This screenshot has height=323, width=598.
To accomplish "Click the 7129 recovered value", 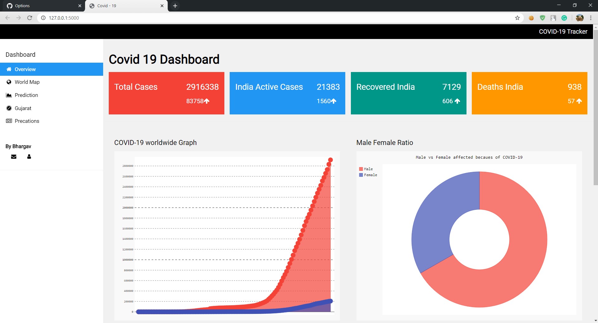I will click(x=452, y=87).
